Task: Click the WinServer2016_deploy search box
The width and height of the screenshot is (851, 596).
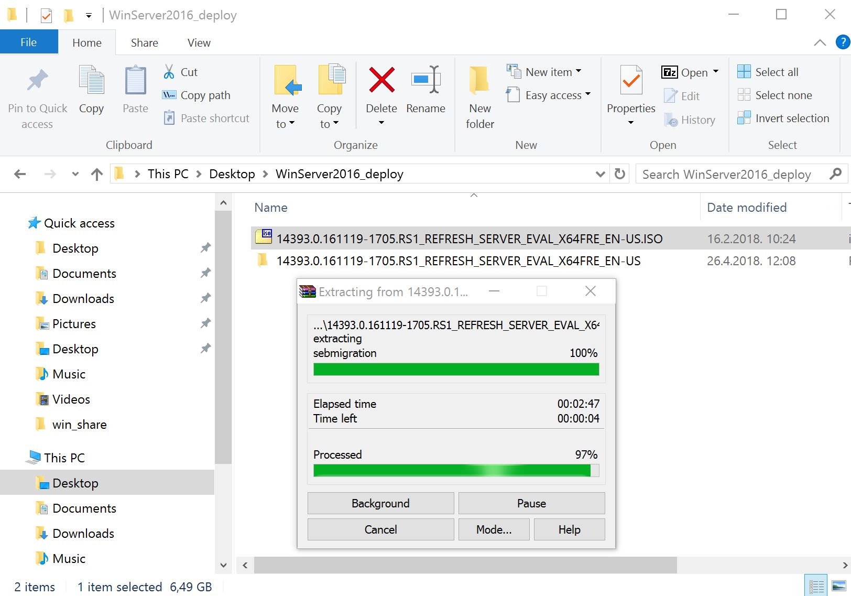Action: pyautogui.click(x=728, y=174)
